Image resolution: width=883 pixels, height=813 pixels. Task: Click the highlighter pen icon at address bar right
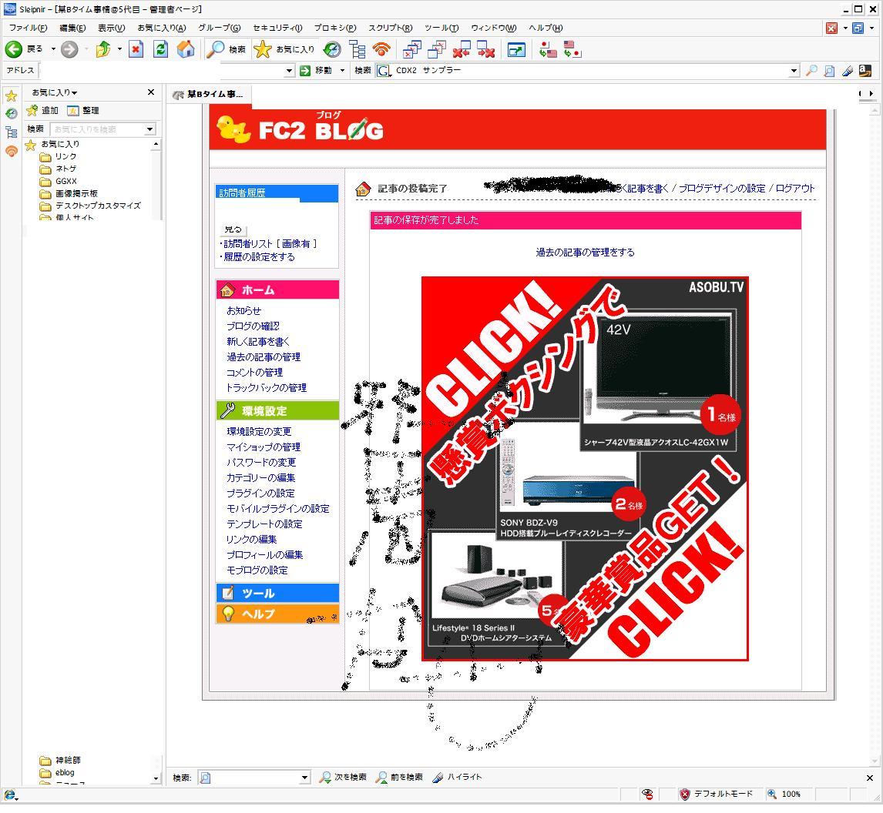[847, 70]
